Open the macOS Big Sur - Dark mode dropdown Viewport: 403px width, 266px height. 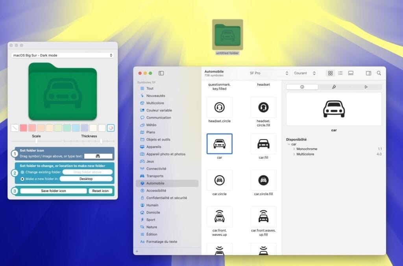click(61, 55)
